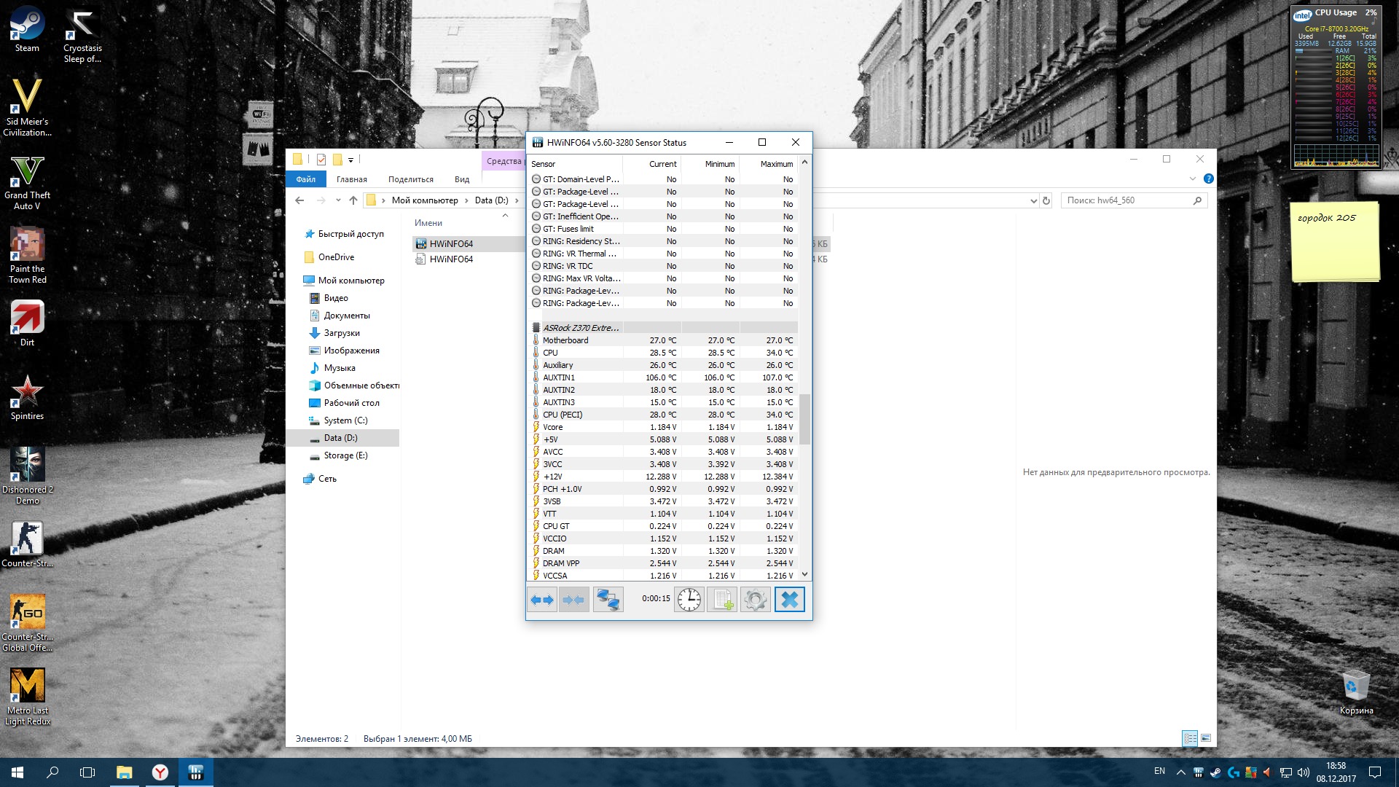
Task: Start logging with the sheet-plus icon
Action: pos(722,600)
